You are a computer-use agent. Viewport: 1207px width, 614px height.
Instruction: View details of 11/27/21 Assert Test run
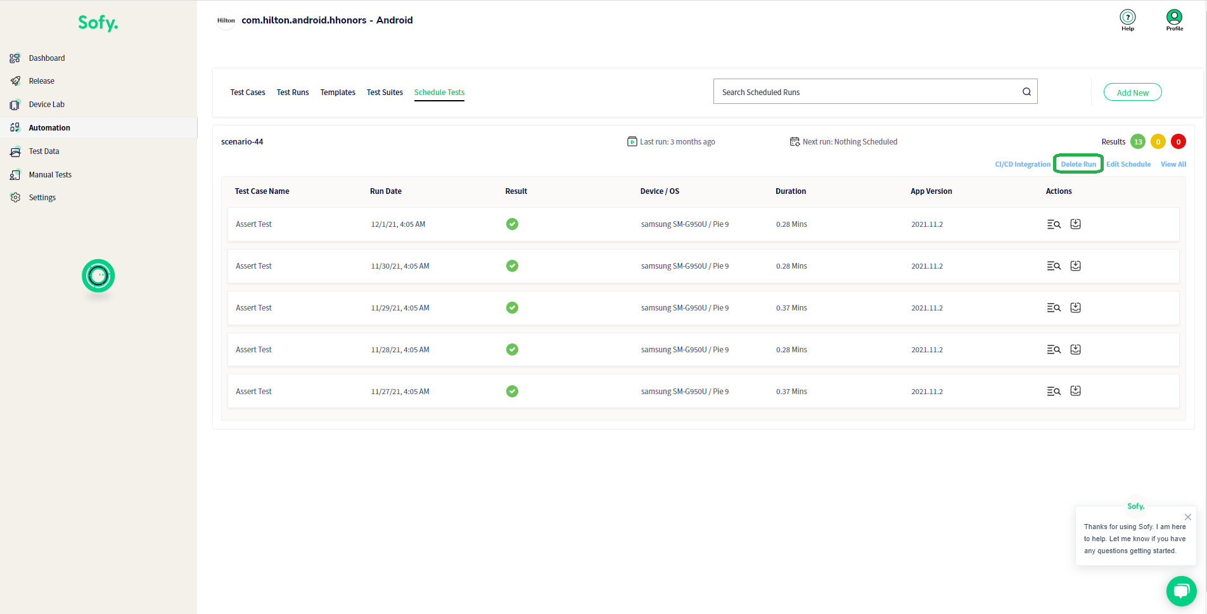click(1054, 392)
